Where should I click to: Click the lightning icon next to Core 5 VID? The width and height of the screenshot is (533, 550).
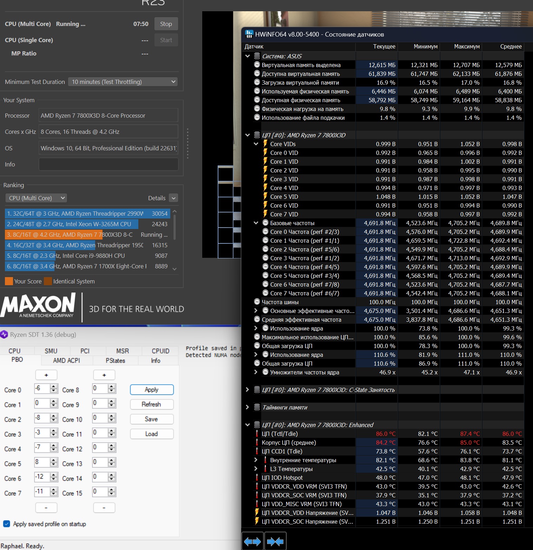[265, 196]
